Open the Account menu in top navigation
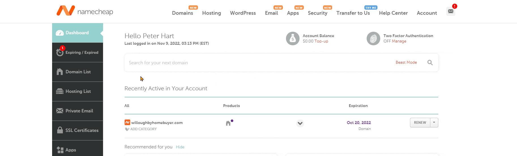 point(427,13)
